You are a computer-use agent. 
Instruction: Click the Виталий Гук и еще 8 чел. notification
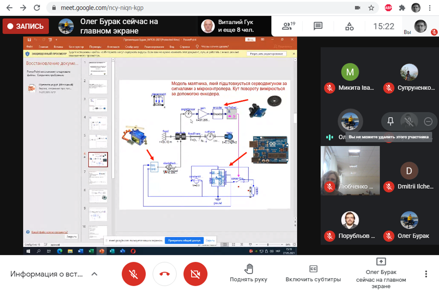[235, 26]
